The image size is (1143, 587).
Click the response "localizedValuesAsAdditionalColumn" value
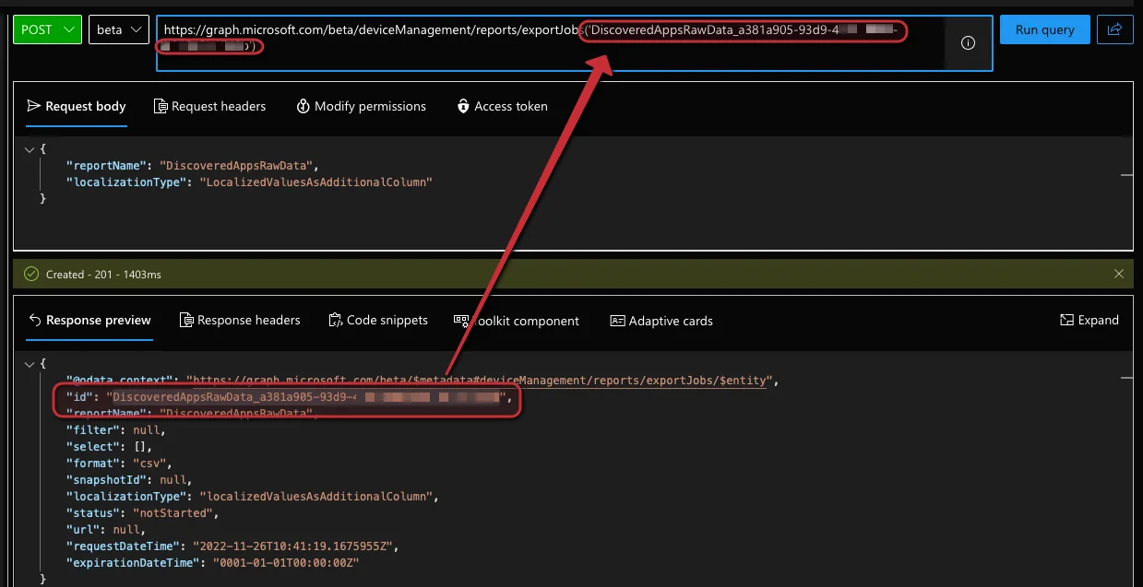click(316, 496)
